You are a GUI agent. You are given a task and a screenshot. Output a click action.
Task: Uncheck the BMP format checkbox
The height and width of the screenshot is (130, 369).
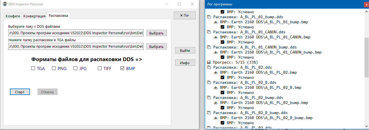coord(122,68)
